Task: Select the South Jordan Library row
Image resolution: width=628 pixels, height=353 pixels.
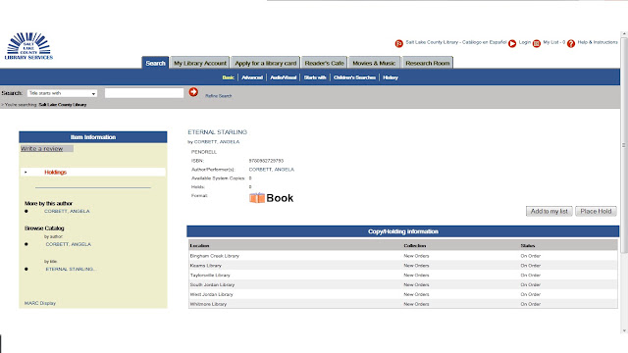Action: [403, 284]
